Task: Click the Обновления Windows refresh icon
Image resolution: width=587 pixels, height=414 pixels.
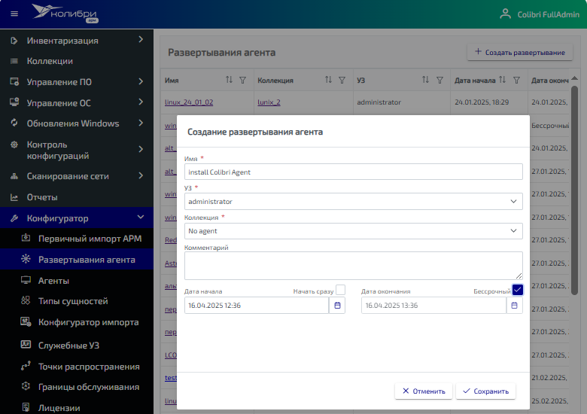Action: (x=14, y=123)
